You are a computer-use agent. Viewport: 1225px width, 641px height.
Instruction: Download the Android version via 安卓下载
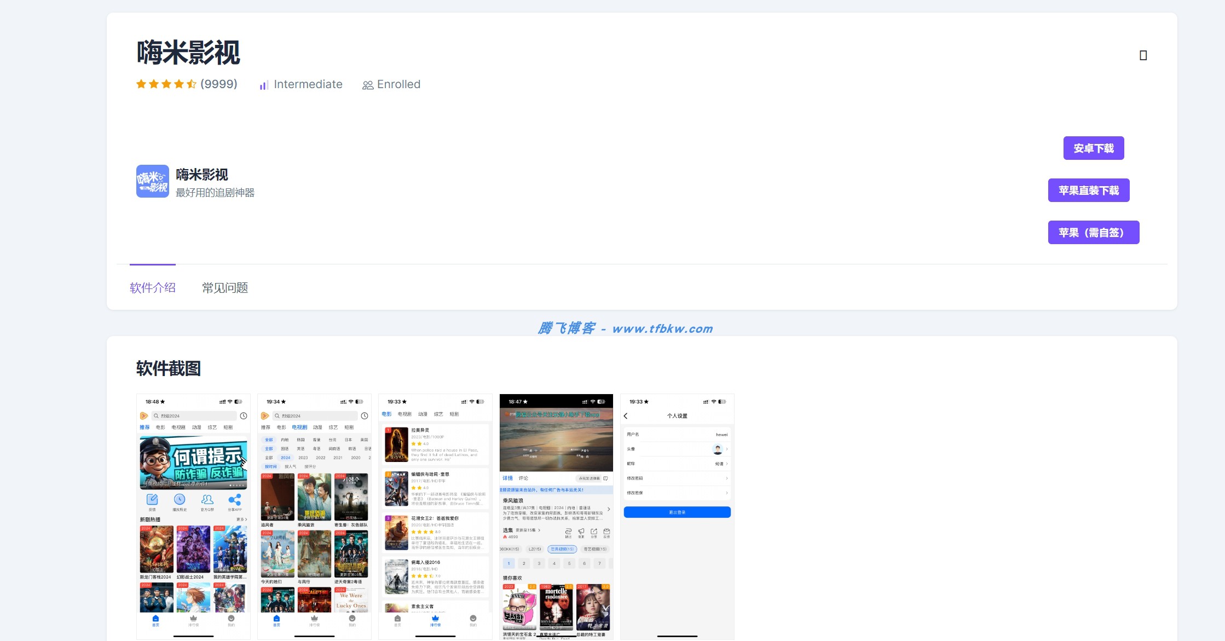(1093, 148)
